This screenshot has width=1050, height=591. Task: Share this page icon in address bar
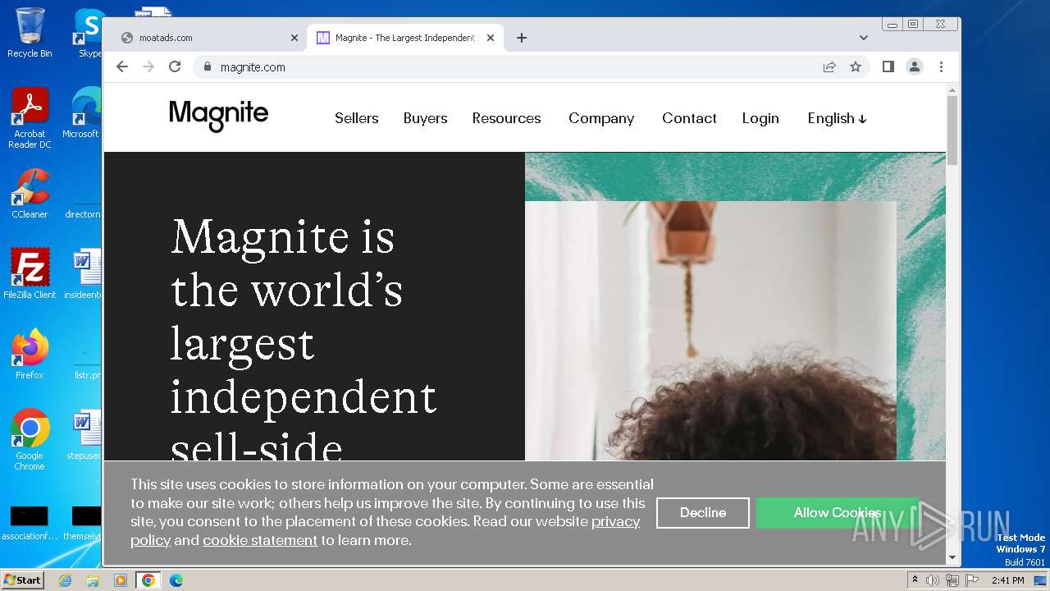[829, 66]
